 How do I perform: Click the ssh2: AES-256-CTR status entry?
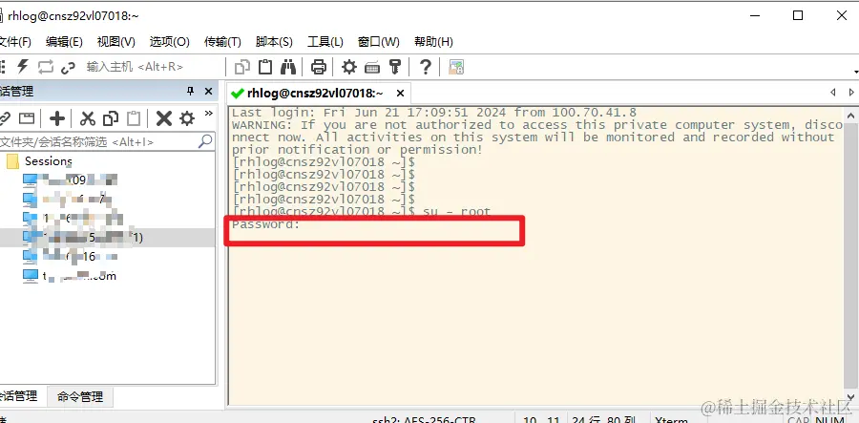pyautogui.click(x=425, y=420)
